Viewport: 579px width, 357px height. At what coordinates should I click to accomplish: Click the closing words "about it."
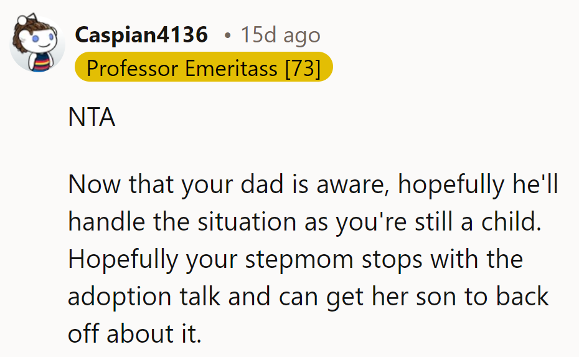[x=155, y=335]
